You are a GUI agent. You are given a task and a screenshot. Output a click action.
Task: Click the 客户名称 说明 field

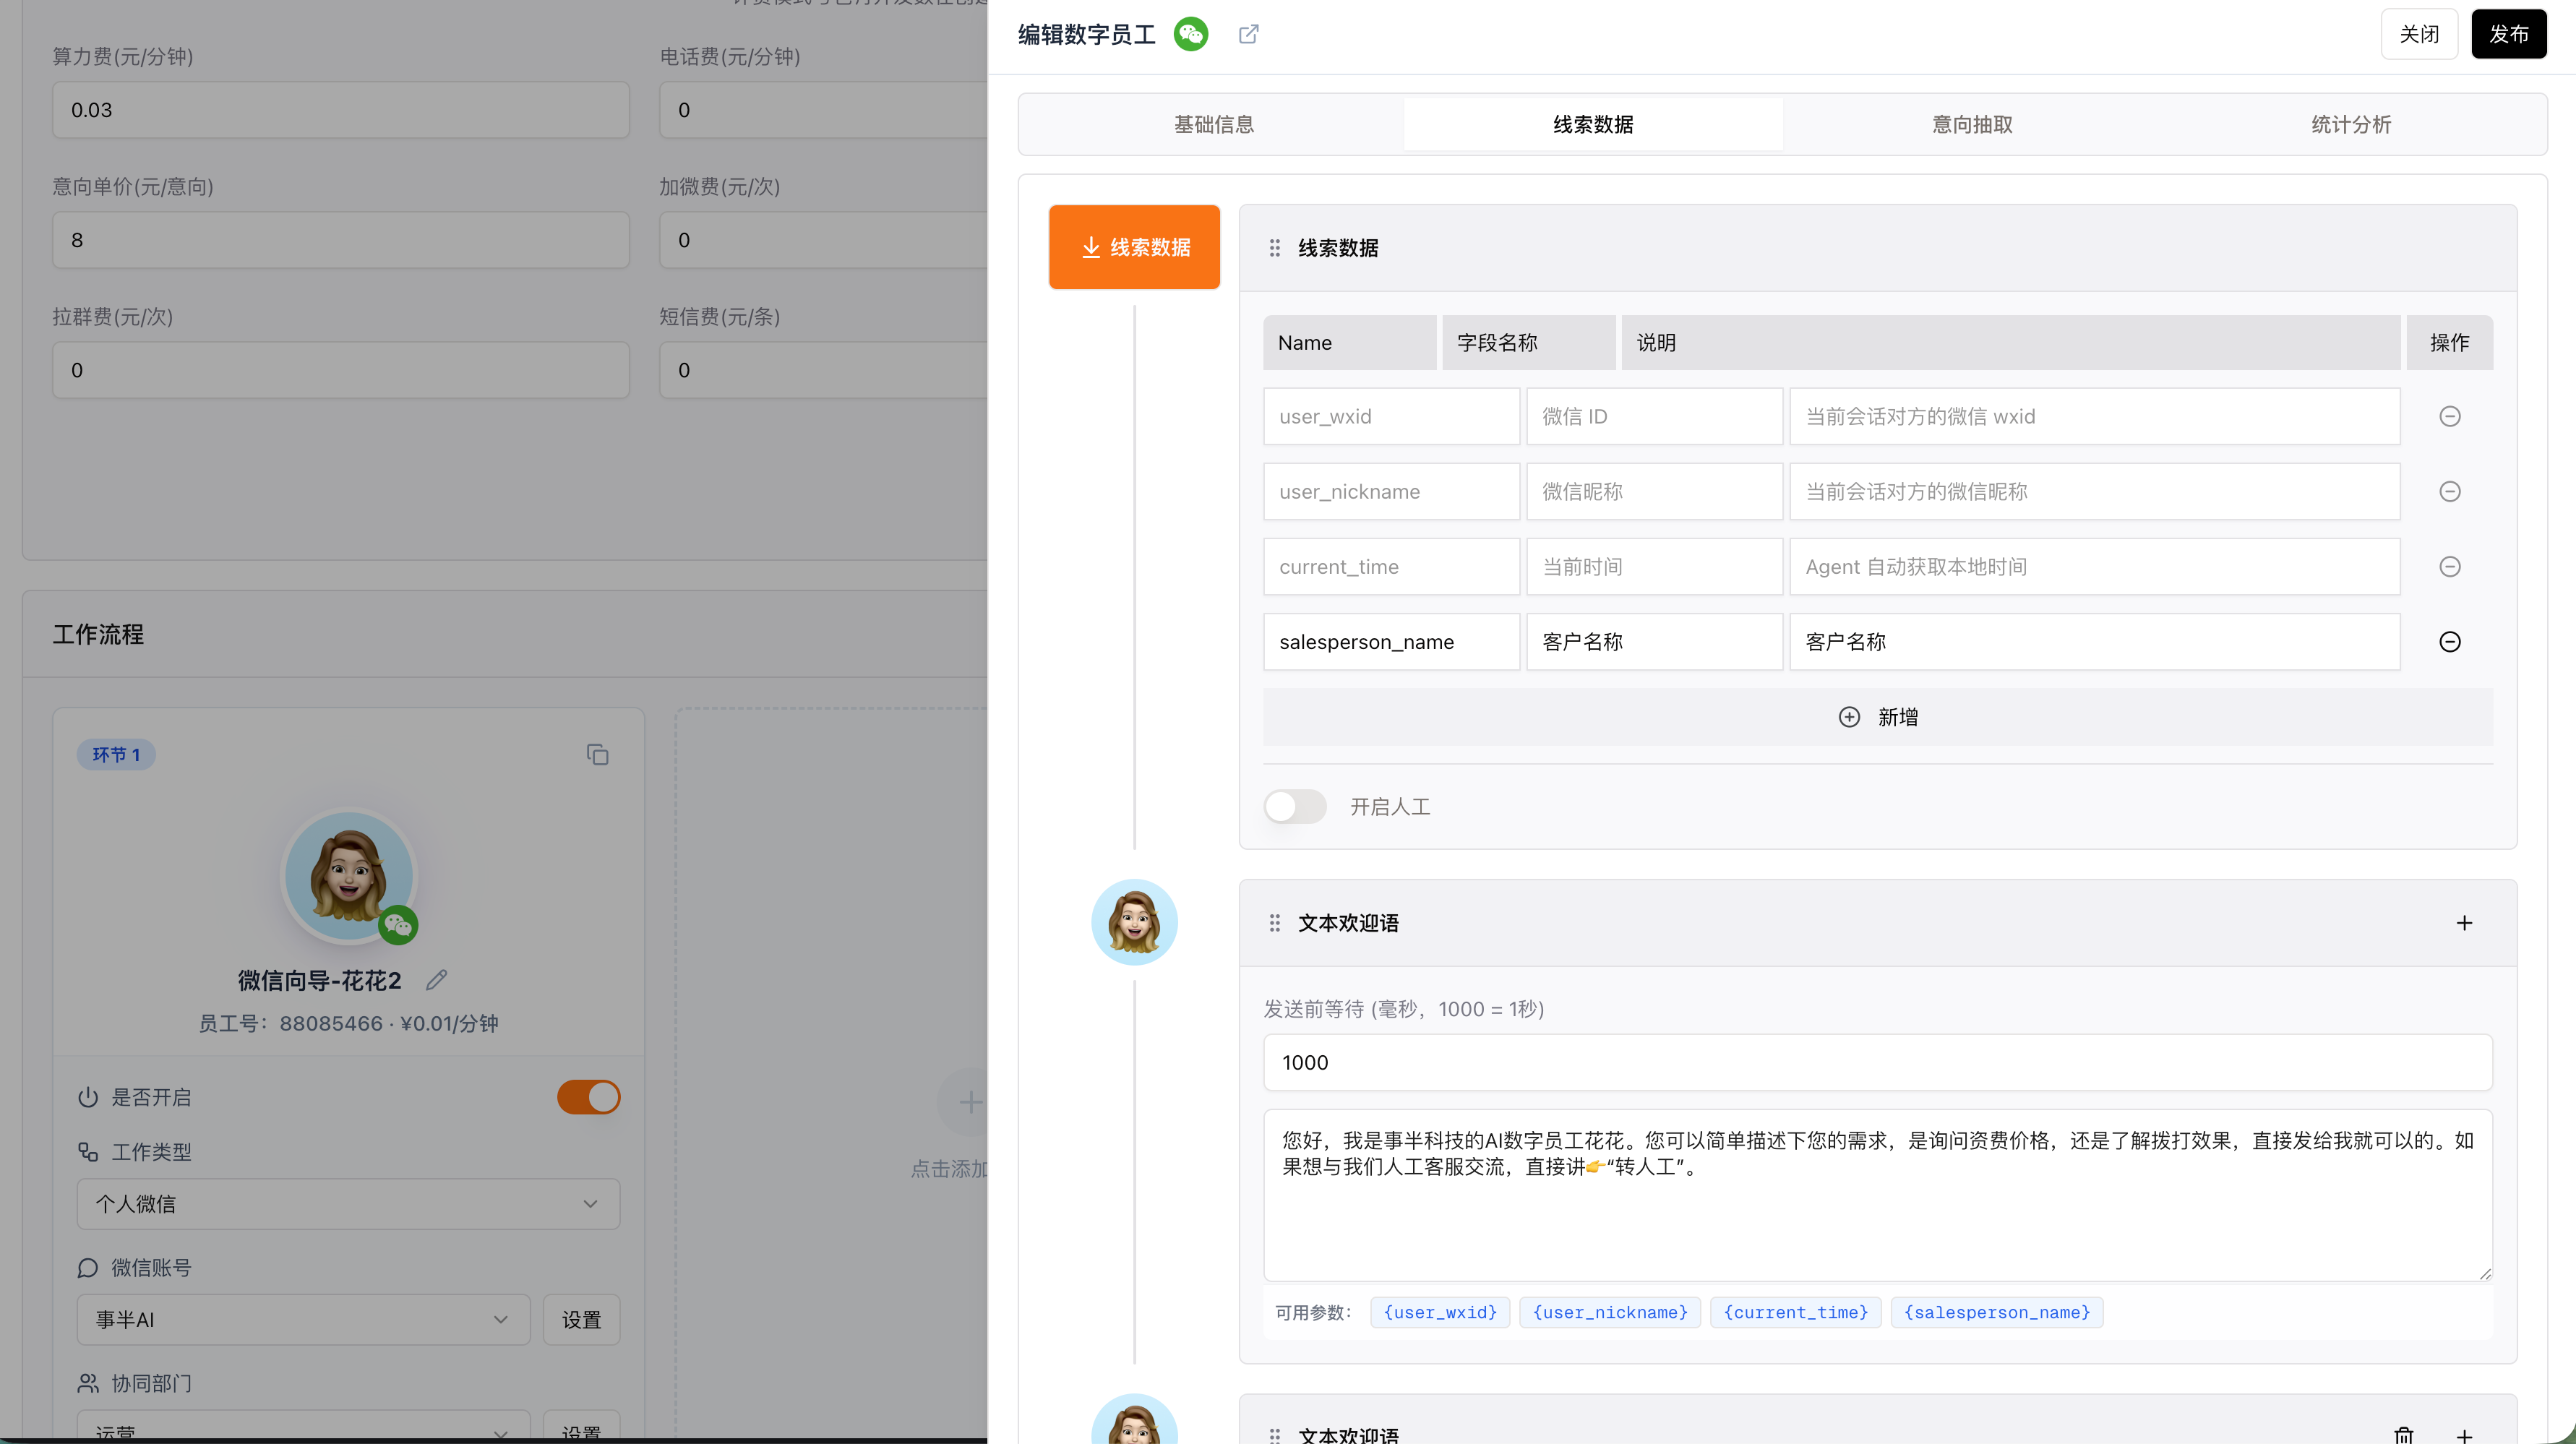click(x=2095, y=641)
